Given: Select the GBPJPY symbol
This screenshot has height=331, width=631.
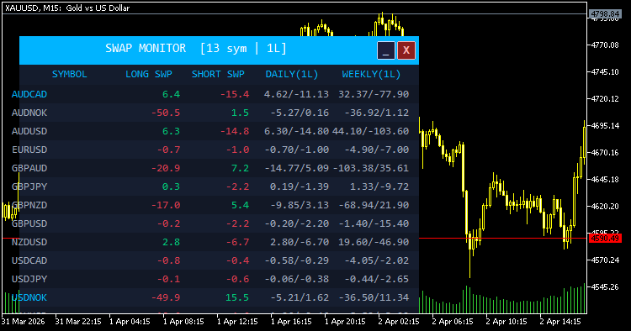Looking at the screenshot, I should (29, 187).
